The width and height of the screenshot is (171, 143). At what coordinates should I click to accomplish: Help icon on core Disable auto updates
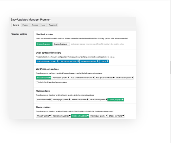coord(132,77)
